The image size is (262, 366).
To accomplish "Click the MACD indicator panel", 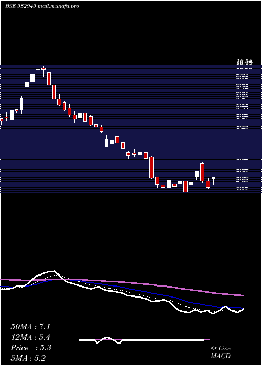I will 144,340.
